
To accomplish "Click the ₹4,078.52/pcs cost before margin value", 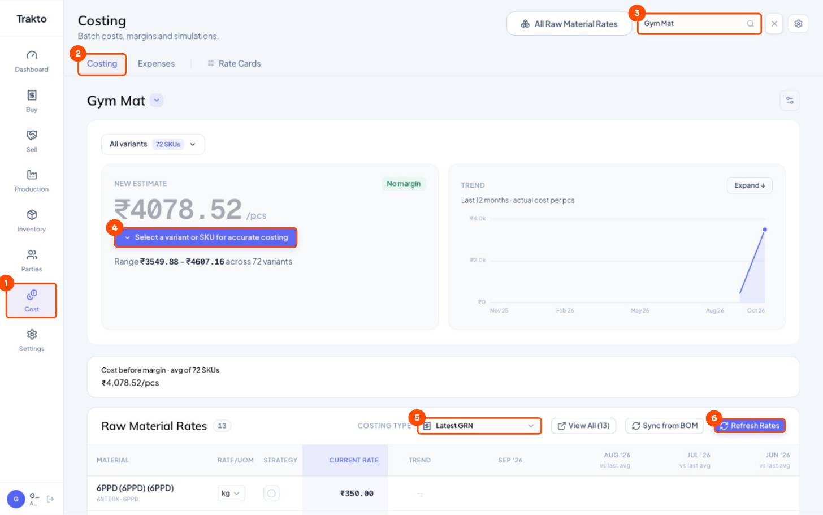I will coord(130,383).
